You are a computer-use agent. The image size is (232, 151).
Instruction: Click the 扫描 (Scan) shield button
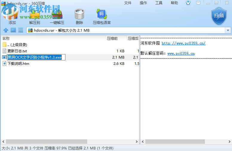pos(219,16)
